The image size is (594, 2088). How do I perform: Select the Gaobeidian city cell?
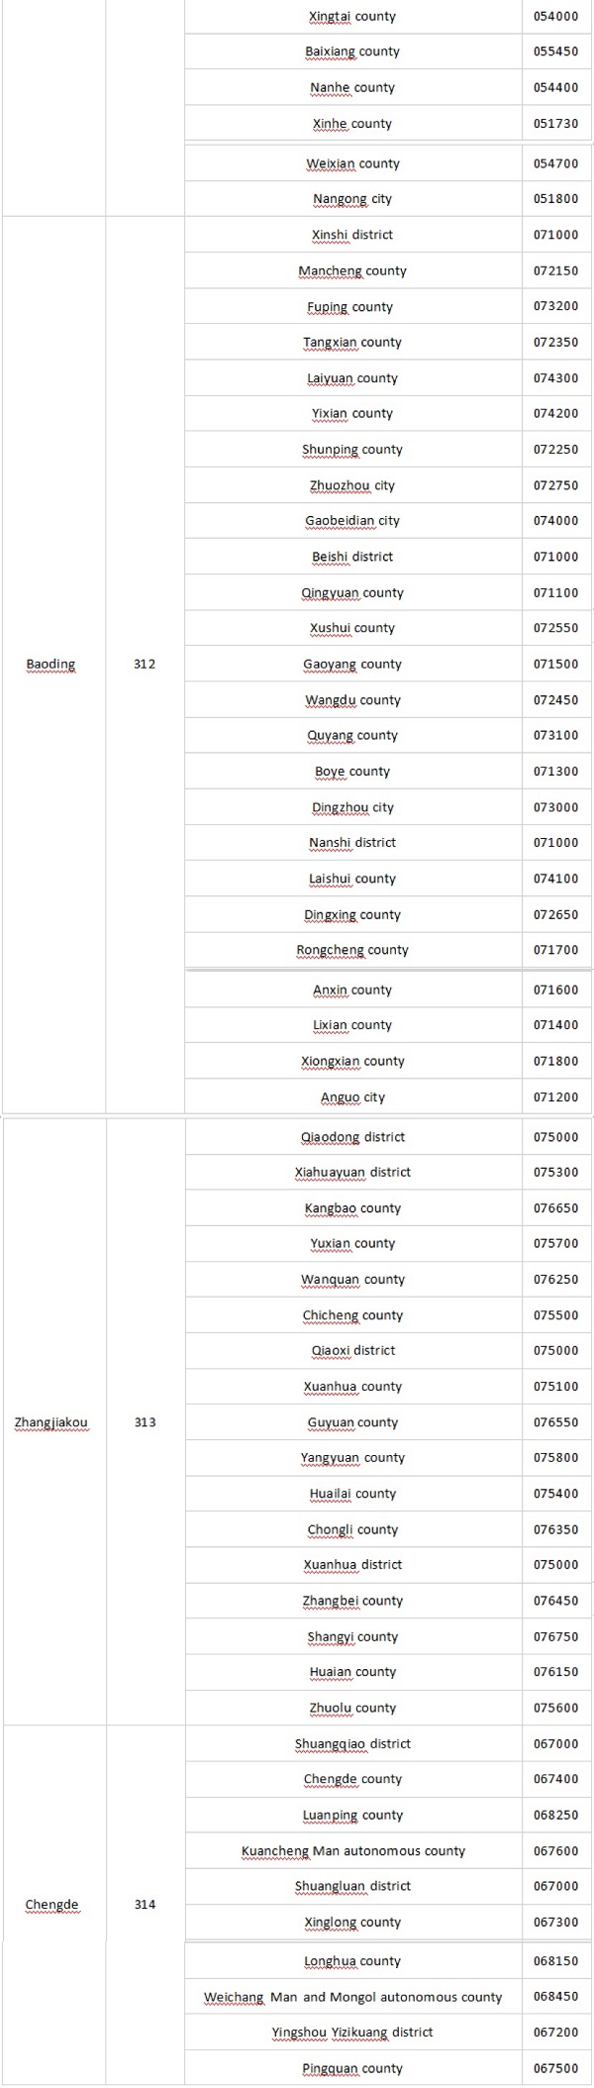352,521
